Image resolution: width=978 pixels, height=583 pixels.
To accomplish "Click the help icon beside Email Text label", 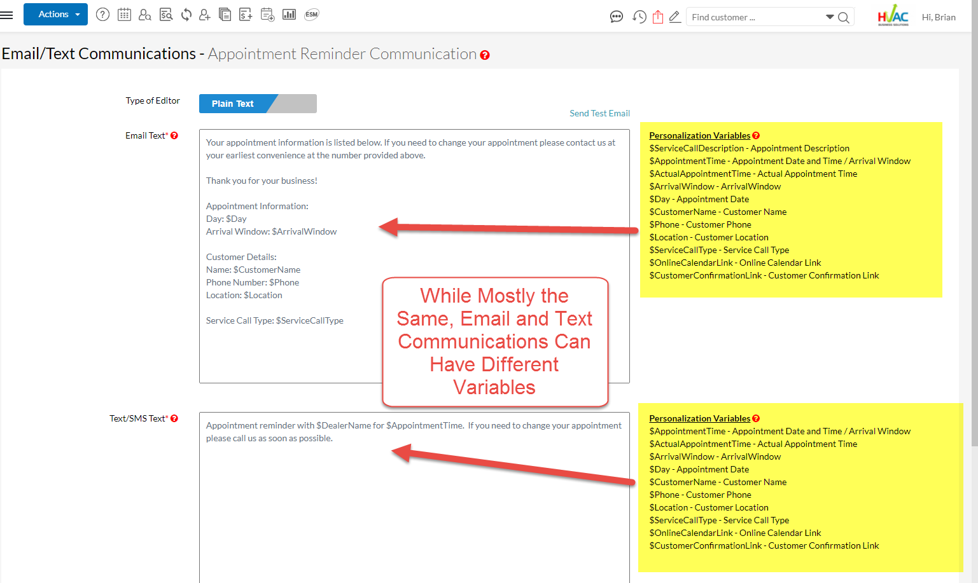I will pos(174,135).
